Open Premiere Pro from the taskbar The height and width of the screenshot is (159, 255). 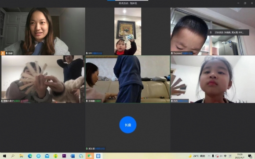coord(64,156)
